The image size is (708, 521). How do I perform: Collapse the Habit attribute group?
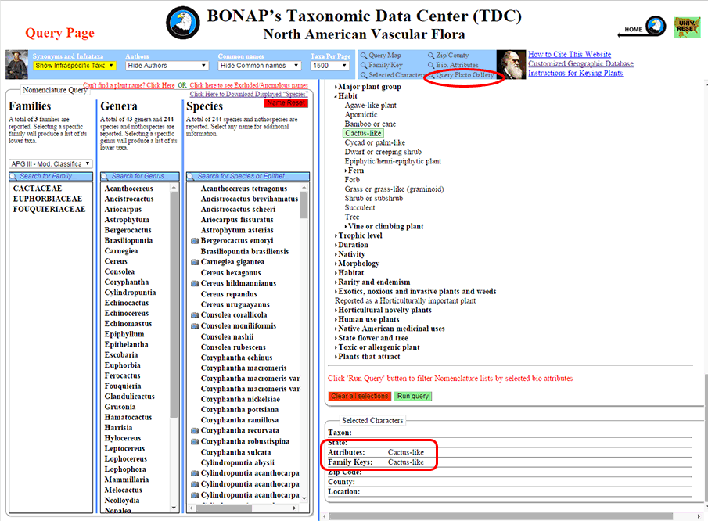[x=347, y=96]
